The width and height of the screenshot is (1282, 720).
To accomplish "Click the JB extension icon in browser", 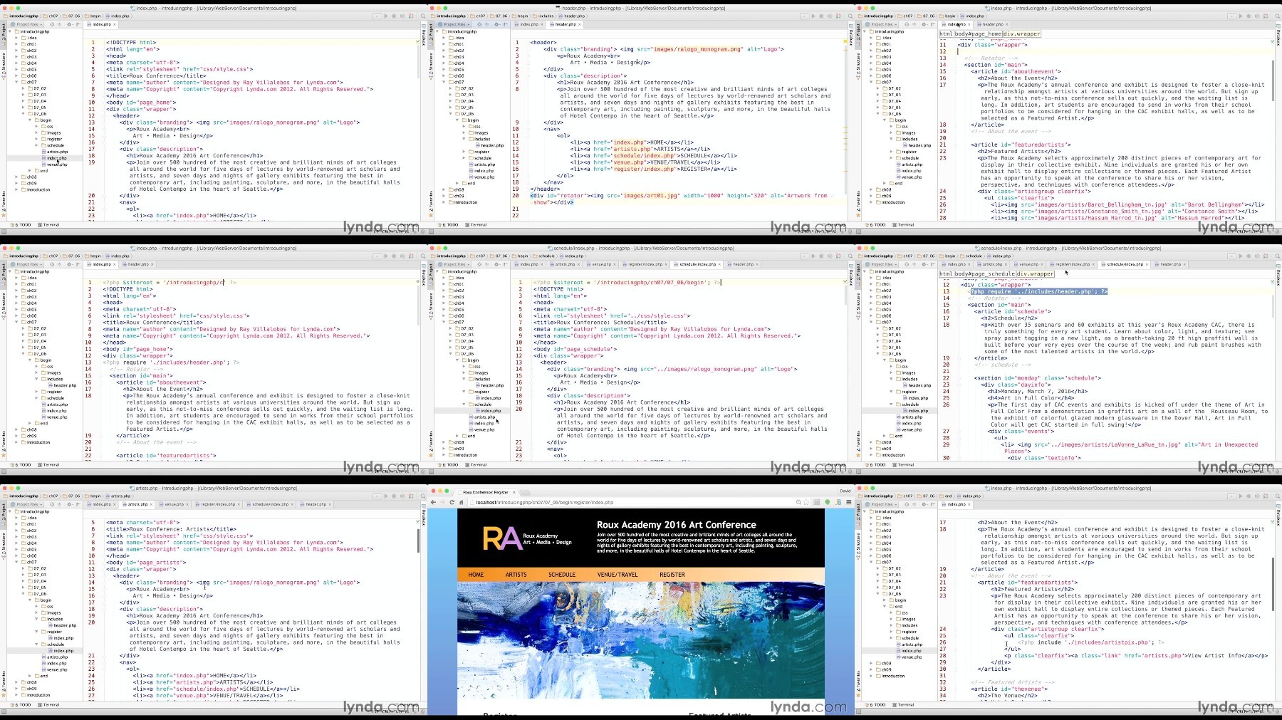I will pos(838,502).
